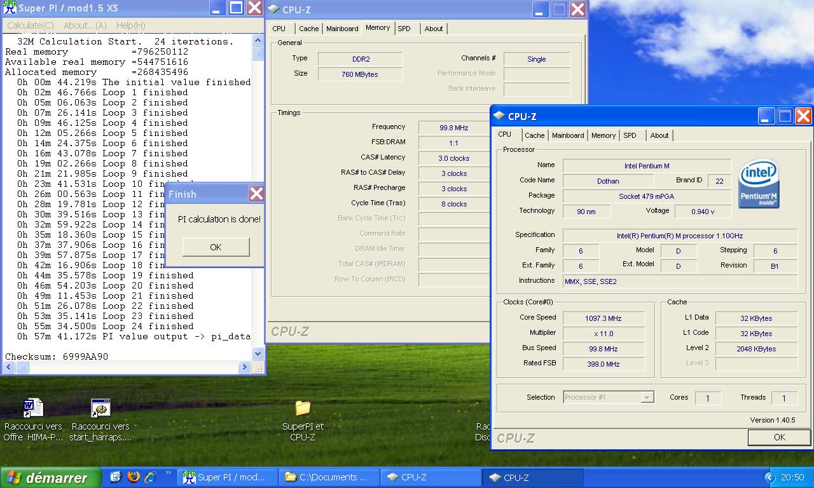Click the Cycle Time (Tras) 8 clocks value
The height and width of the screenshot is (488, 814).
pyautogui.click(x=453, y=204)
